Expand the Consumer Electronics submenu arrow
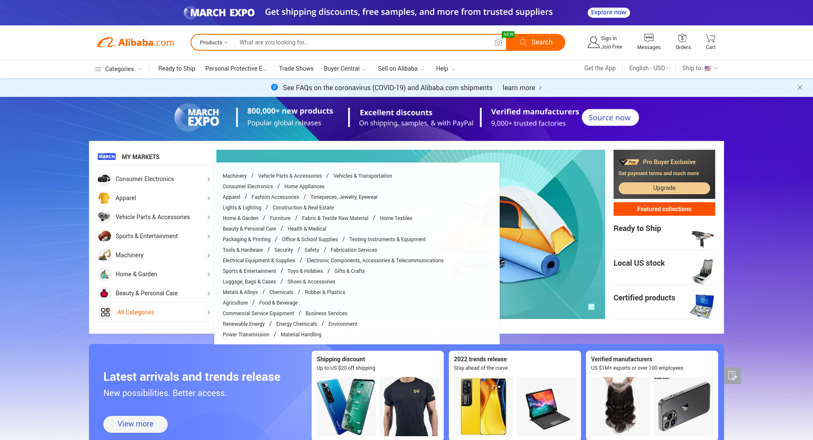813x440 pixels. point(209,179)
